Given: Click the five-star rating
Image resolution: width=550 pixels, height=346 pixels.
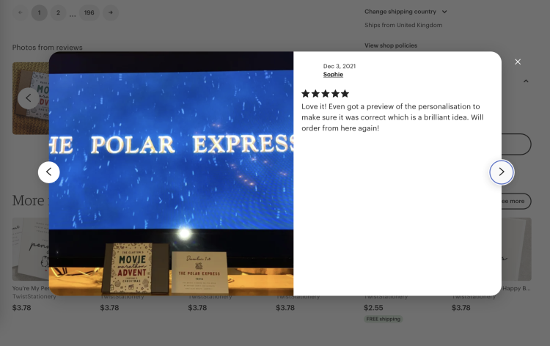Looking at the screenshot, I should (x=325, y=94).
